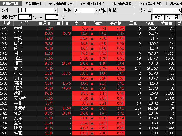Select stock row 1466 聚隆
Screen dimensions: 182x136
(91, 34)
